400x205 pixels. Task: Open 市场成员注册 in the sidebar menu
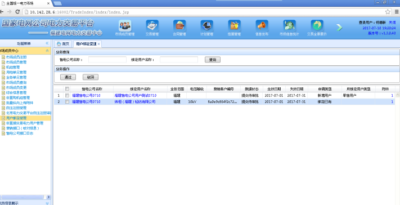tap(16, 57)
